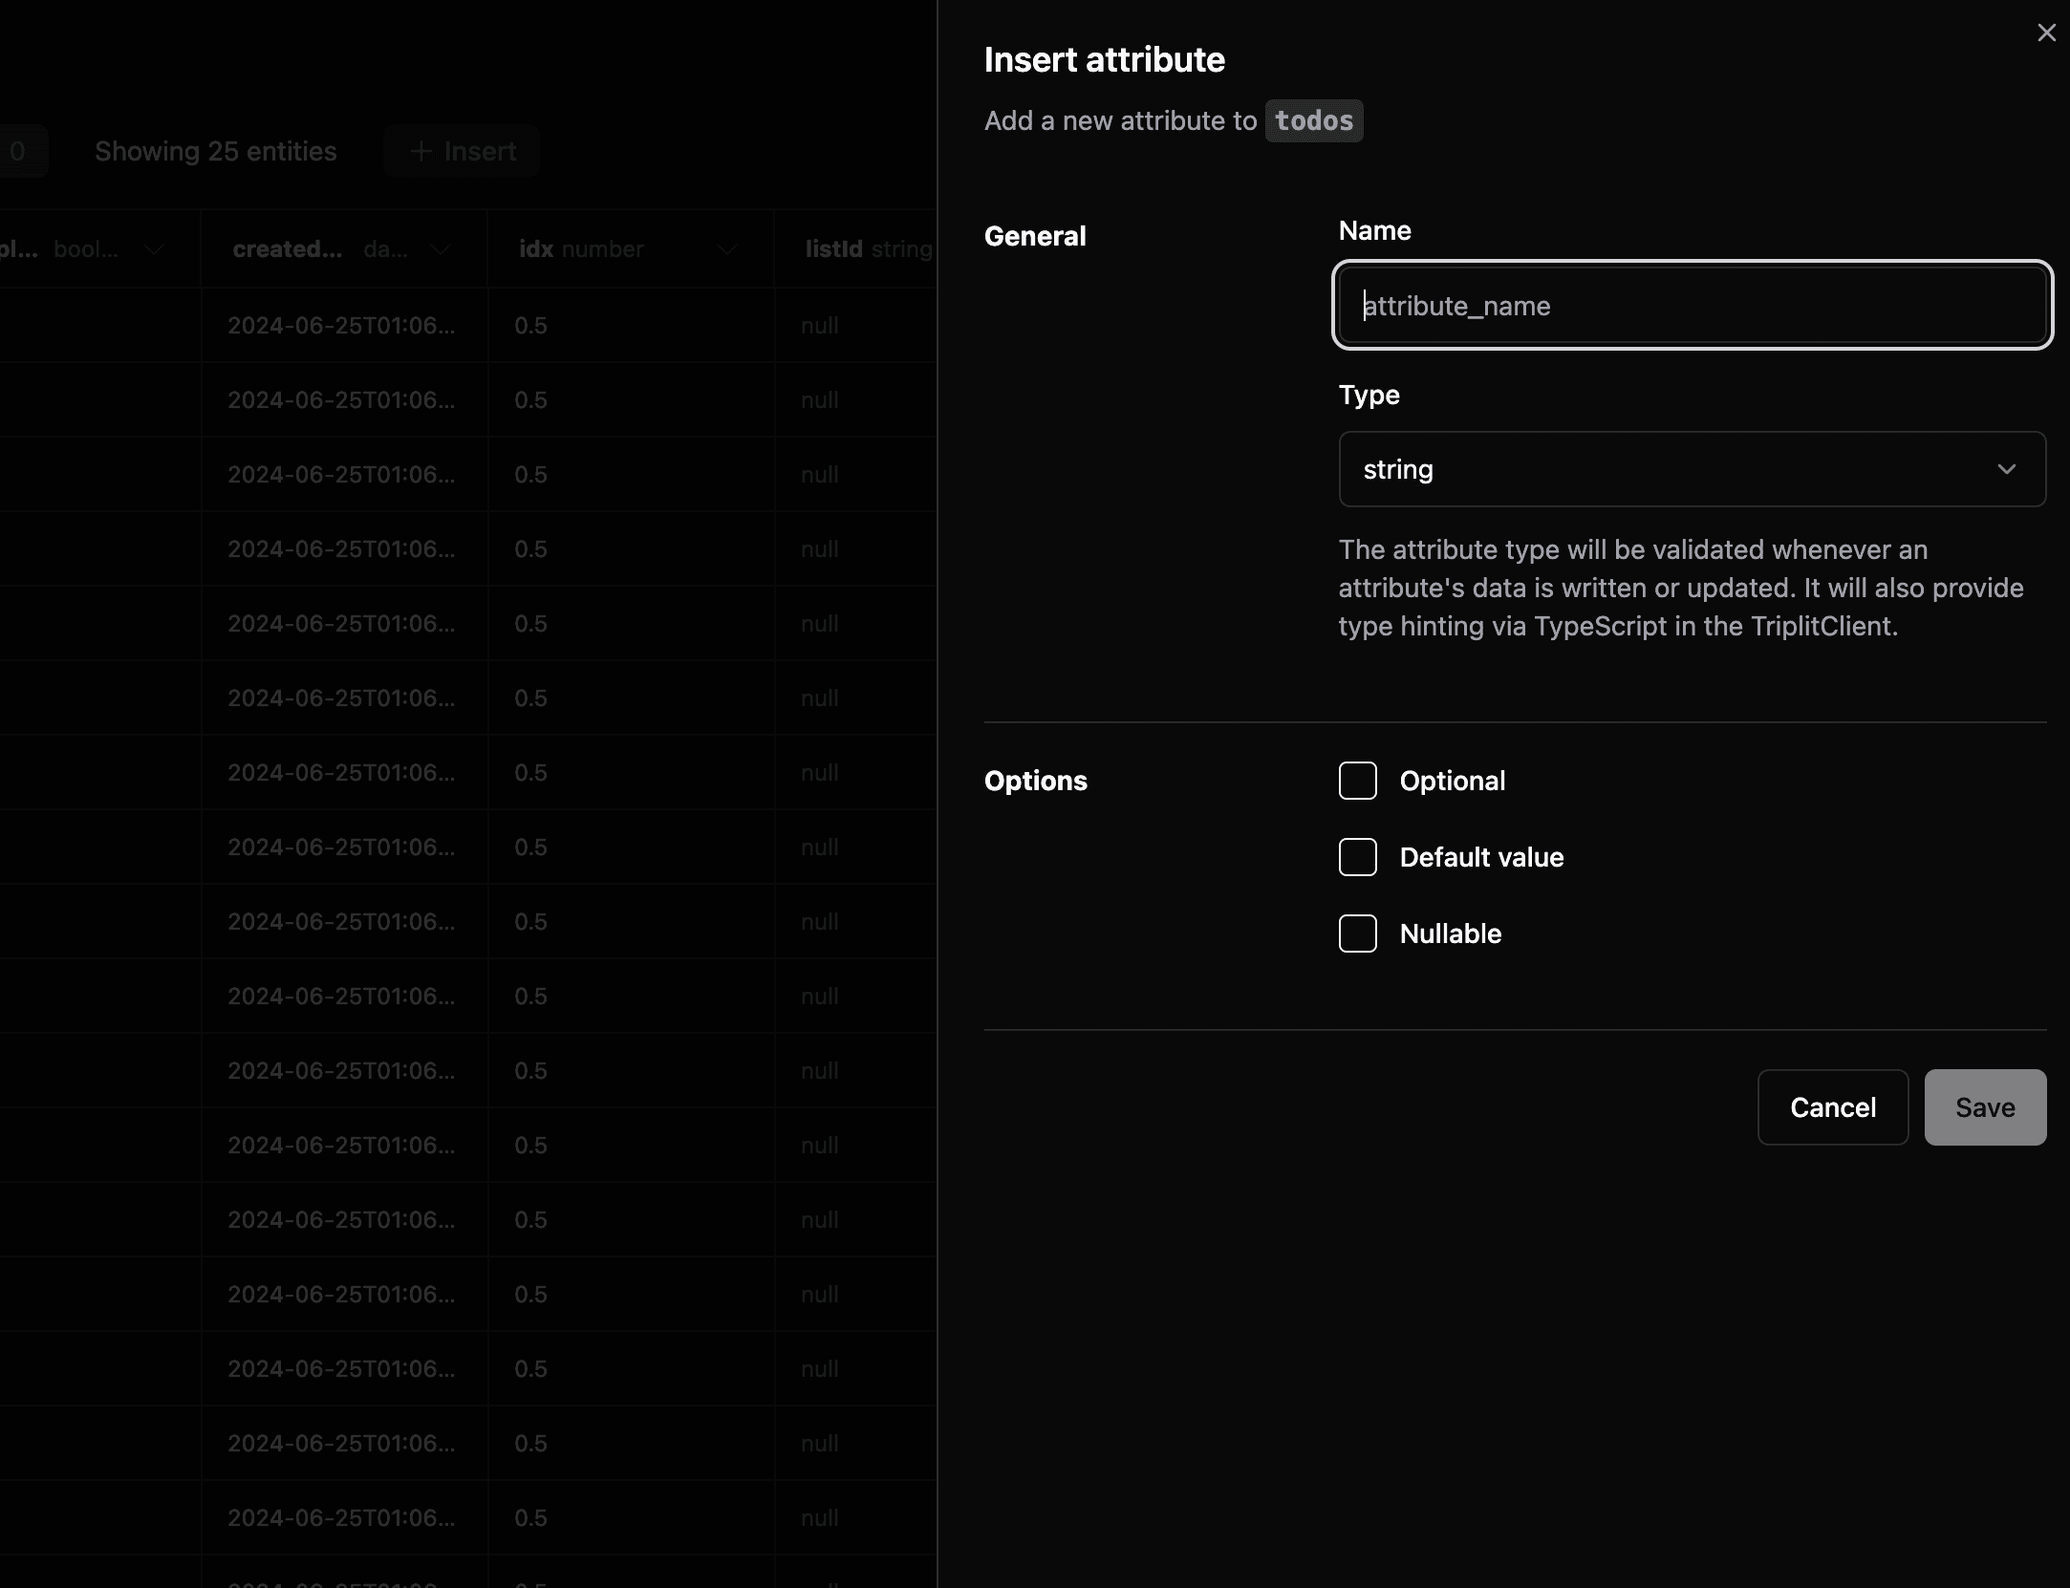Close the Insert attribute panel
This screenshot has width=2070, height=1588.
(2045, 33)
